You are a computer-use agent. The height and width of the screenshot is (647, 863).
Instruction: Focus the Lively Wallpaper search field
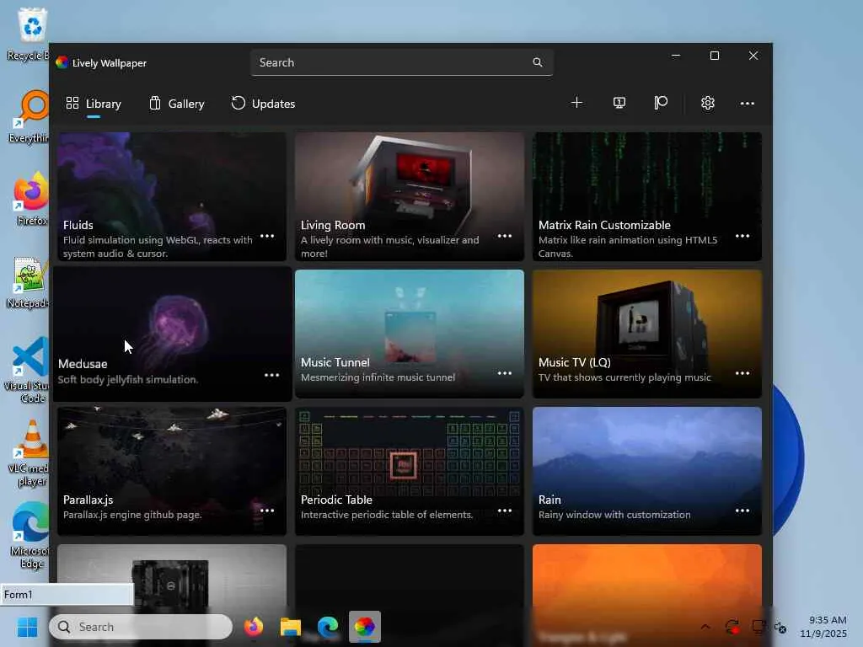(x=401, y=62)
